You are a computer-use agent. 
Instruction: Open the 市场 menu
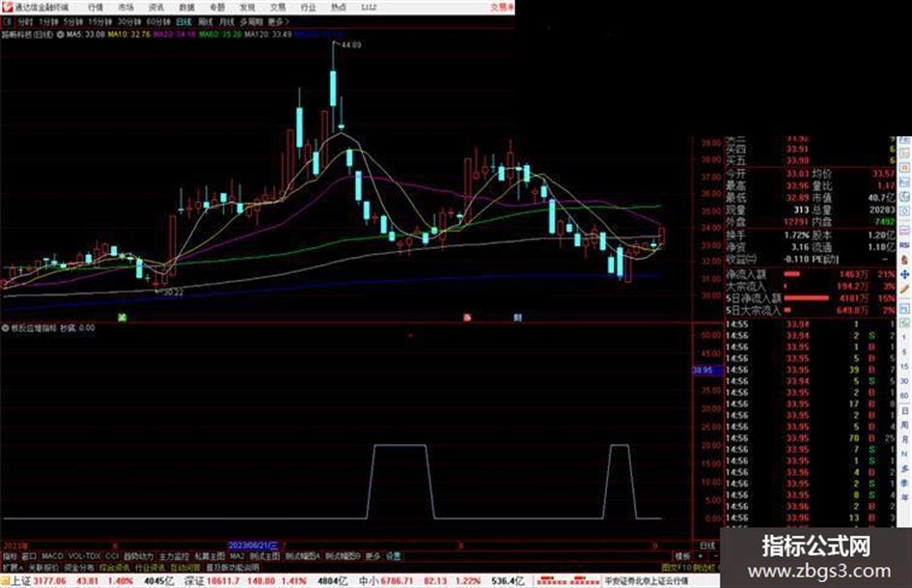(125, 8)
